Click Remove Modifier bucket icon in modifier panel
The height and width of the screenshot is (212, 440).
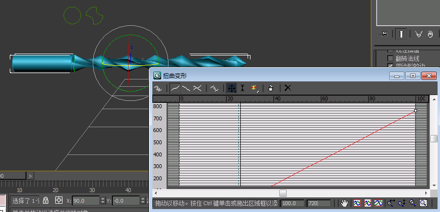point(430,34)
